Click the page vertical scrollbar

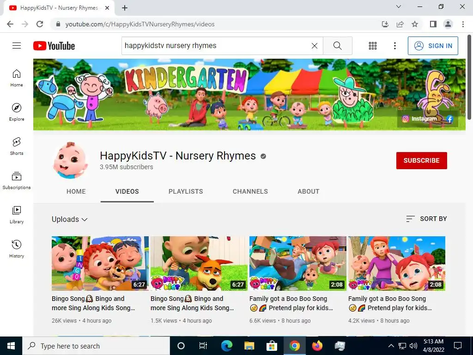(470, 77)
